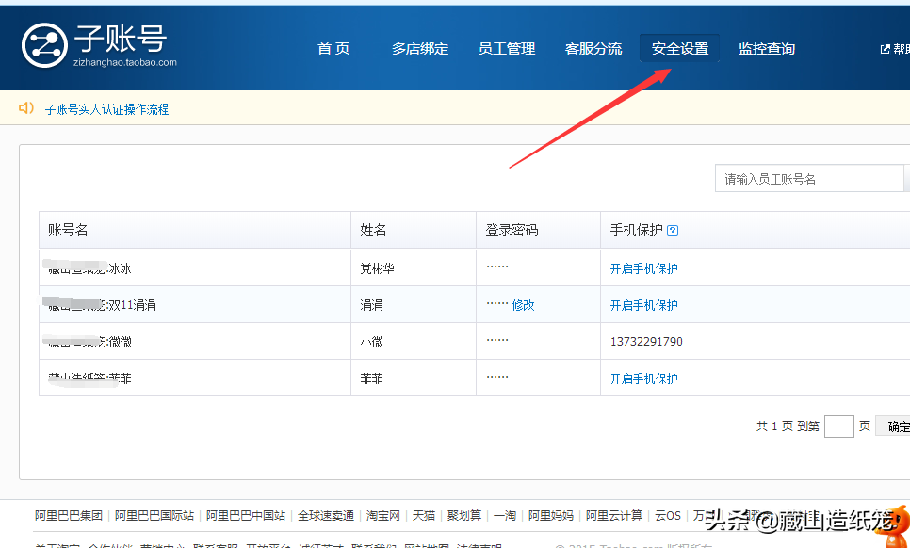Focus the 请输入员工账号名 search field
Image resolution: width=910 pixels, height=548 pixels.
click(x=809, y=179)
